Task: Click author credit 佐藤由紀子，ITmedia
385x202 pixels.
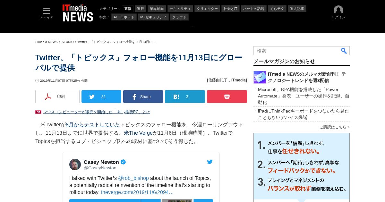Action: (227, 80)
